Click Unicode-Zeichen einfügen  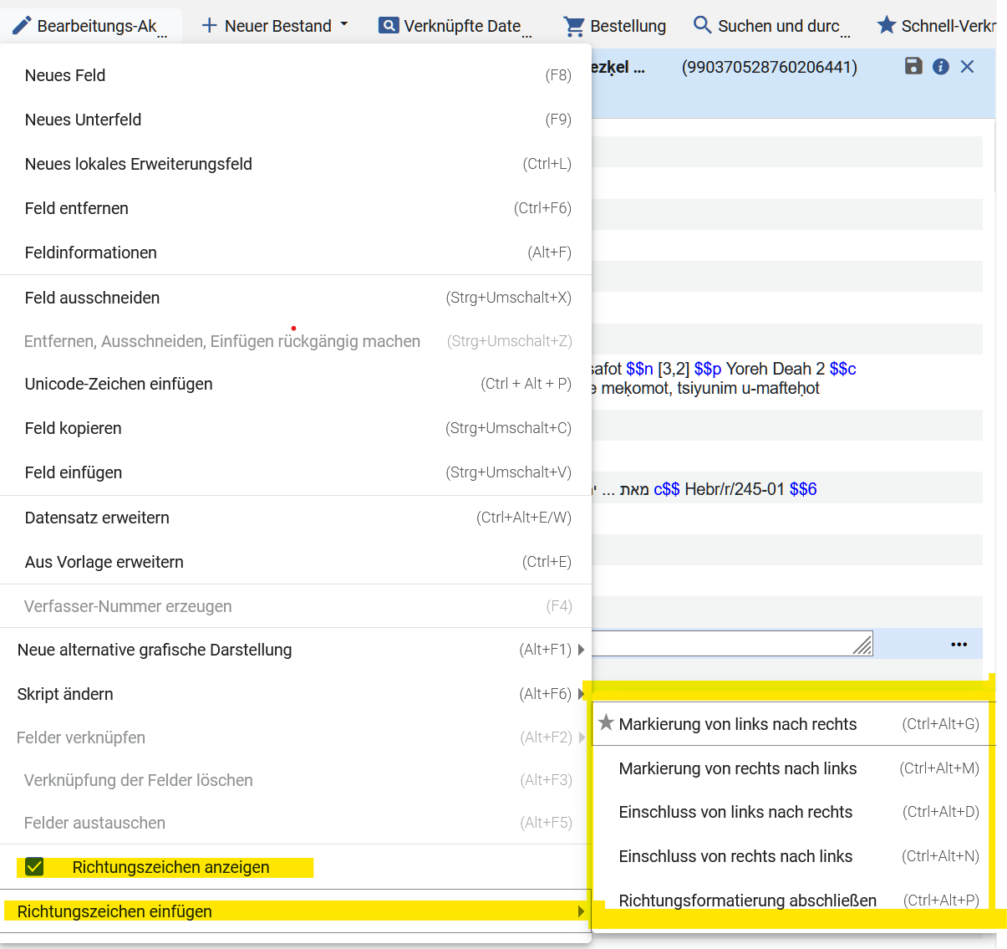[119, 384]
